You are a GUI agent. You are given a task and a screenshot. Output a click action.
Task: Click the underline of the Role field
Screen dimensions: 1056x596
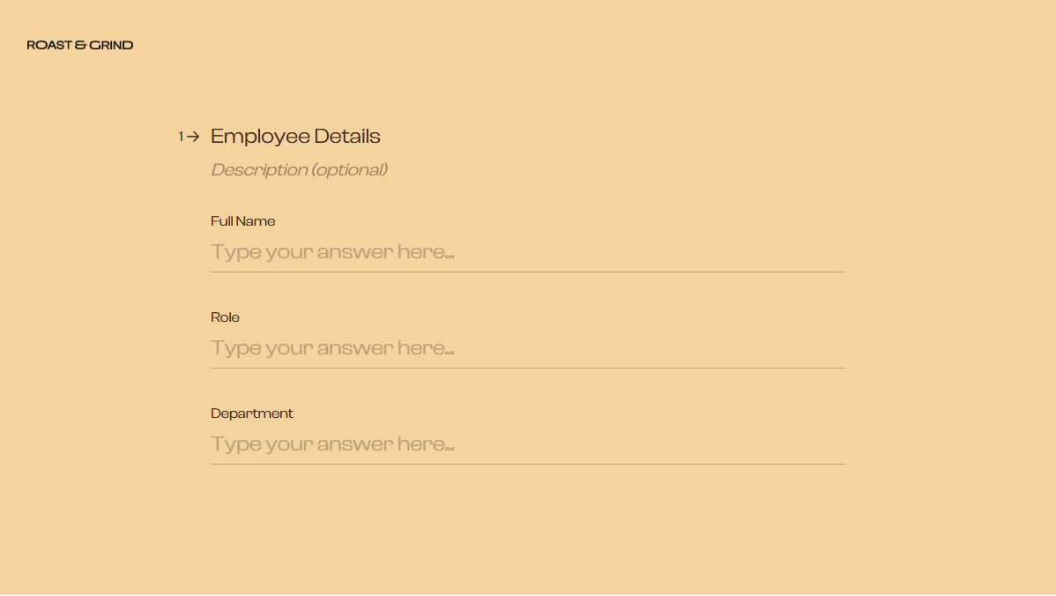point(527,368)
